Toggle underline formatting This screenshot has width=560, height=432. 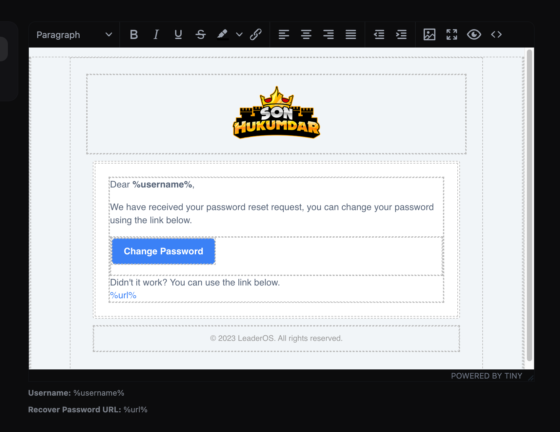coord(178,34)
